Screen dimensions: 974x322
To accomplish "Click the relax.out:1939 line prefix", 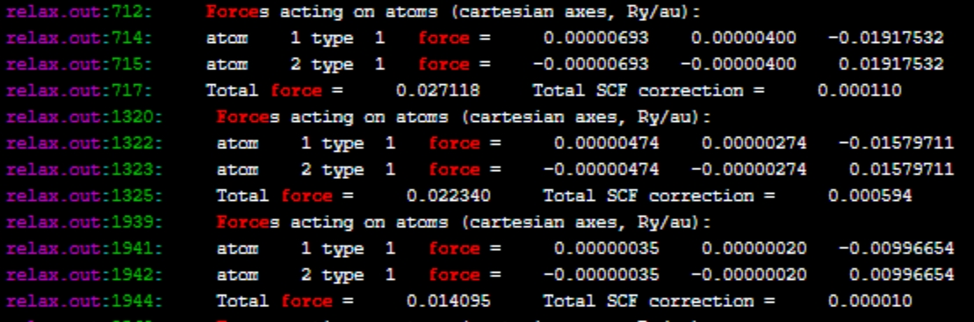I will point(84,222).
